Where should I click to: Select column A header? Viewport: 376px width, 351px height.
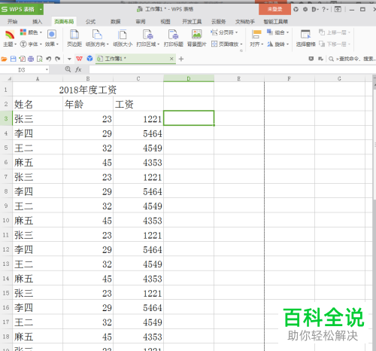pos(38,78)
